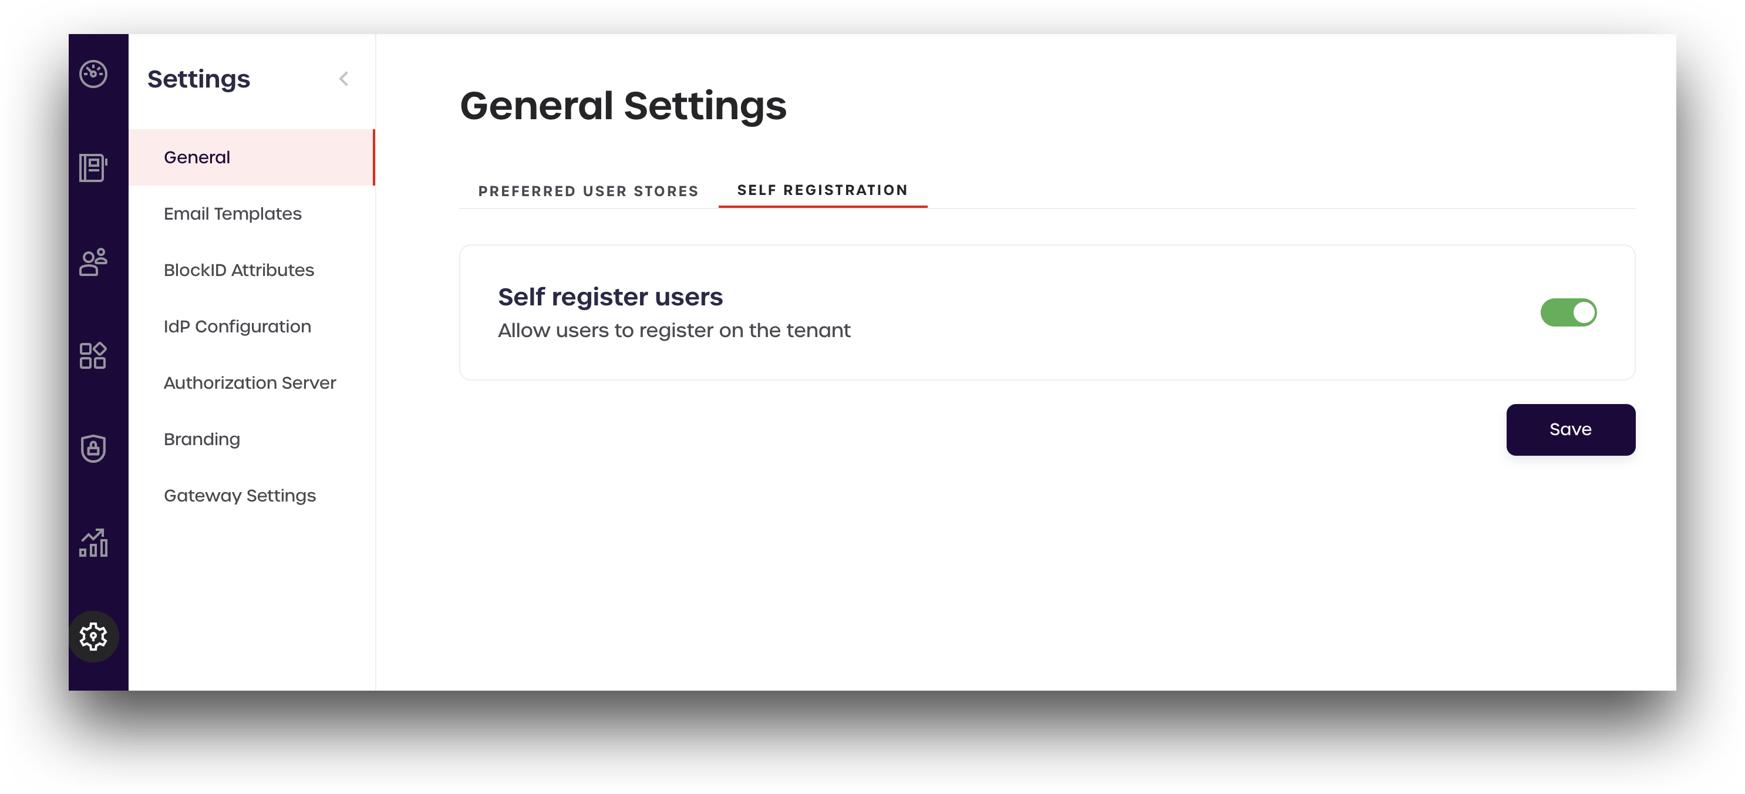Open the dashboard gauge icon

[93, 74]
